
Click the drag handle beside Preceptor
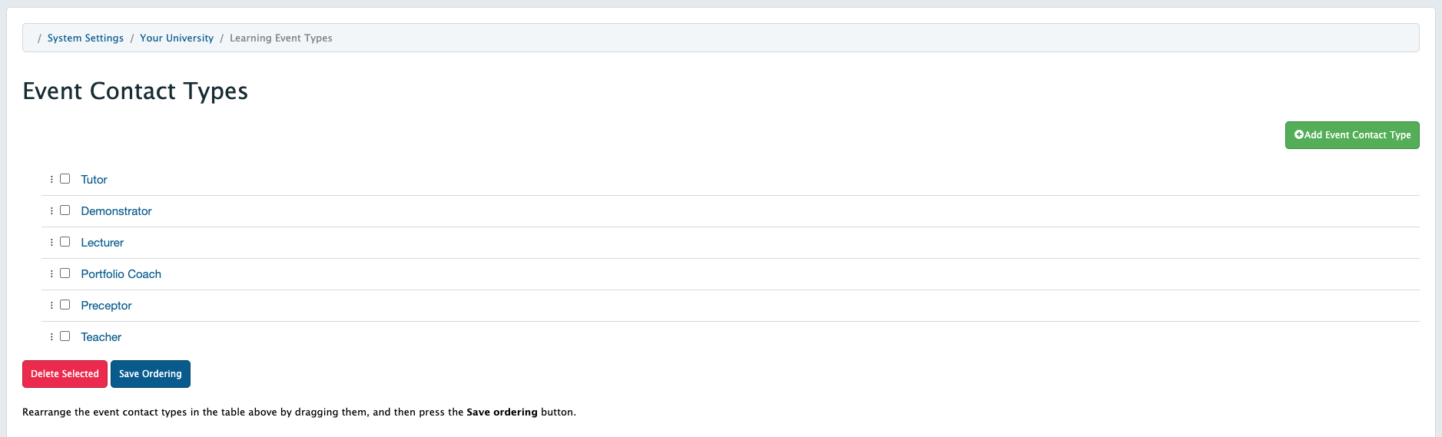[51, 306]
